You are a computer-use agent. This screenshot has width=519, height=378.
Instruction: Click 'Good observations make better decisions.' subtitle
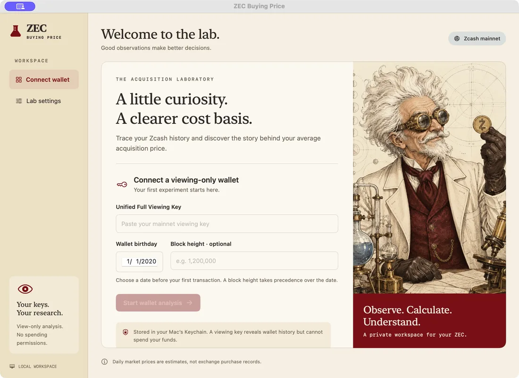click(156, 48)
